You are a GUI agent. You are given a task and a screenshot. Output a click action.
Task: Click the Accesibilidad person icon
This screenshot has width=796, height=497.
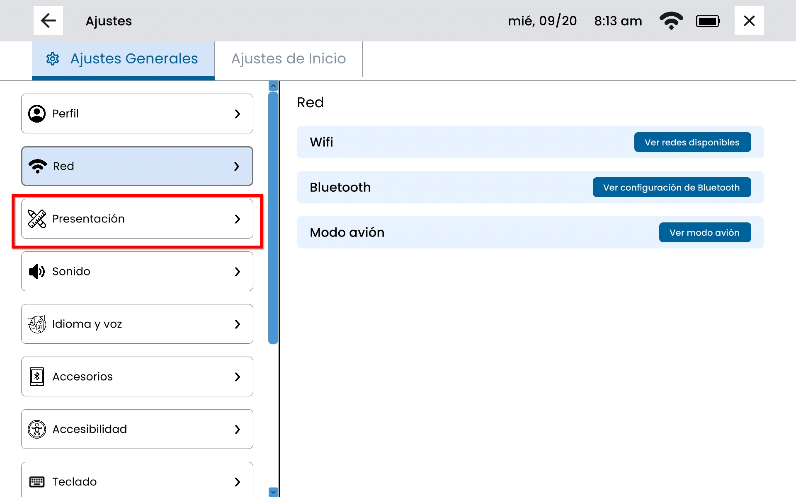pyautogui.click(x=37, y=429)
